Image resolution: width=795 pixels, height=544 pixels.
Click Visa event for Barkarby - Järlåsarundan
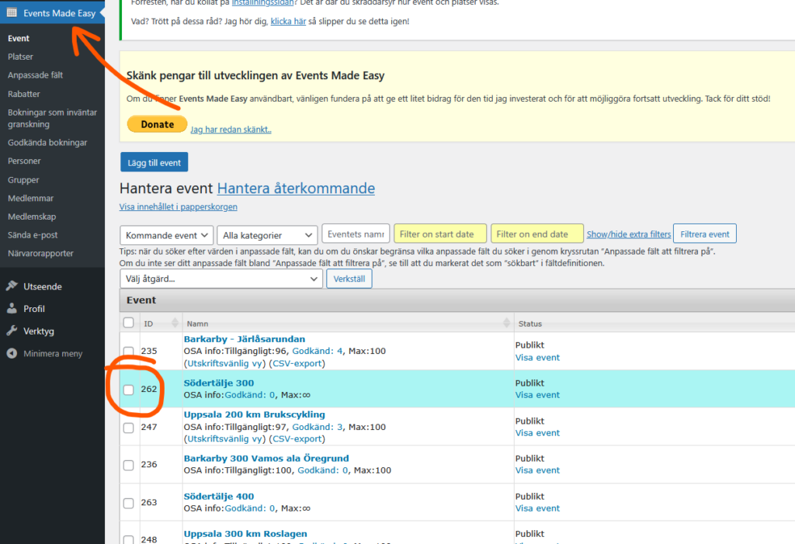click(537, 358)
